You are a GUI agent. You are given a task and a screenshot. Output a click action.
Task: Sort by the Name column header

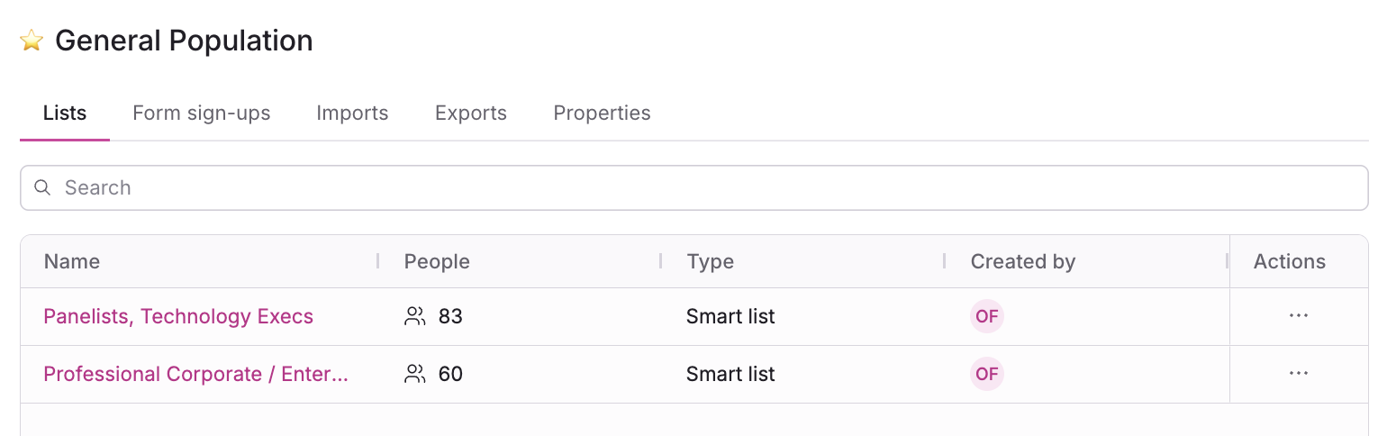tap(72, 261)
